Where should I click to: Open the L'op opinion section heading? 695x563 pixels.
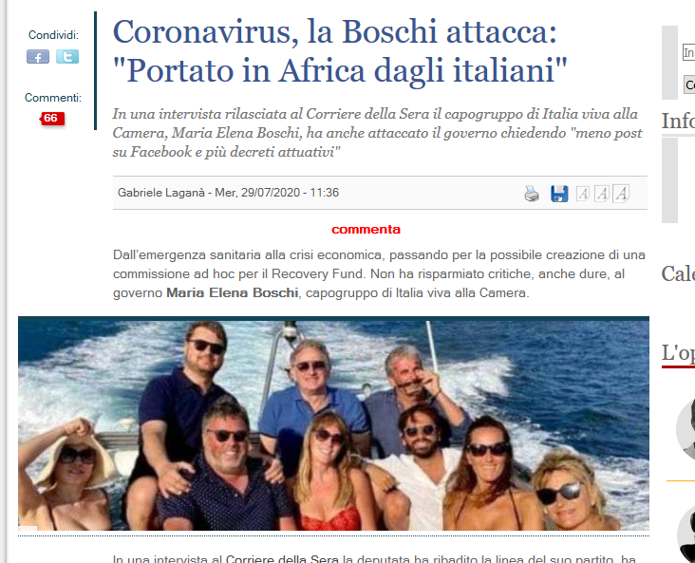point(678,353)
